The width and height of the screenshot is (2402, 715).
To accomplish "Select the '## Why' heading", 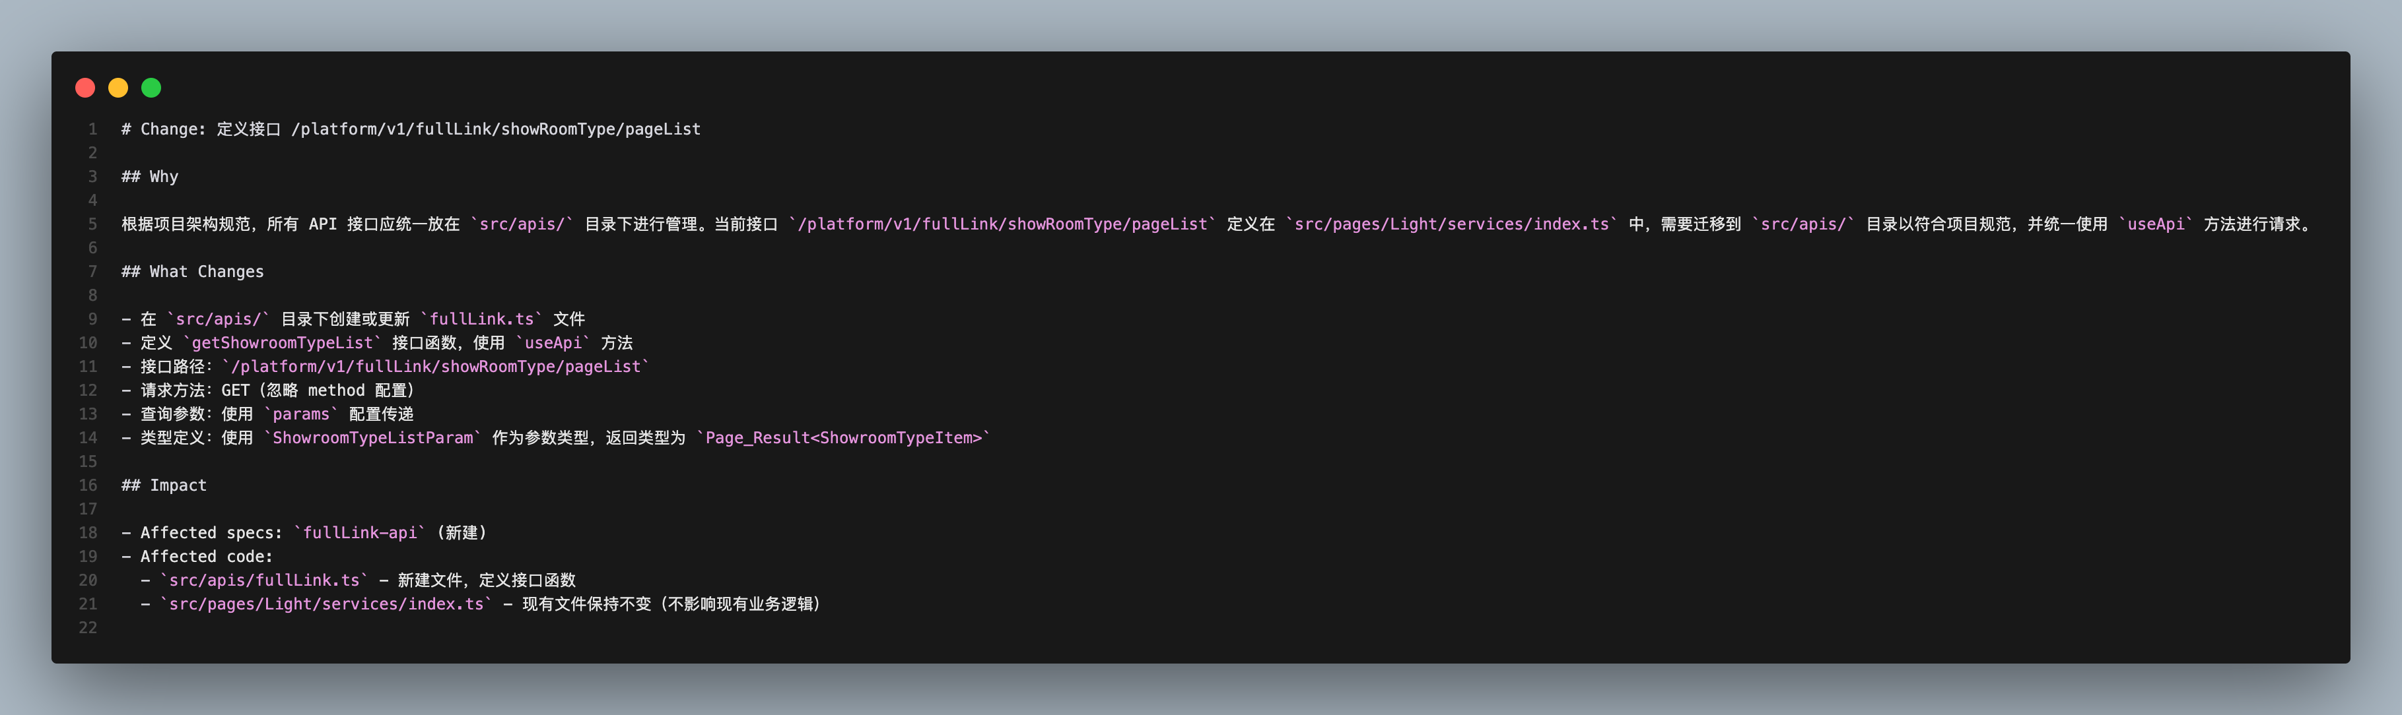I will pos(150,177).
